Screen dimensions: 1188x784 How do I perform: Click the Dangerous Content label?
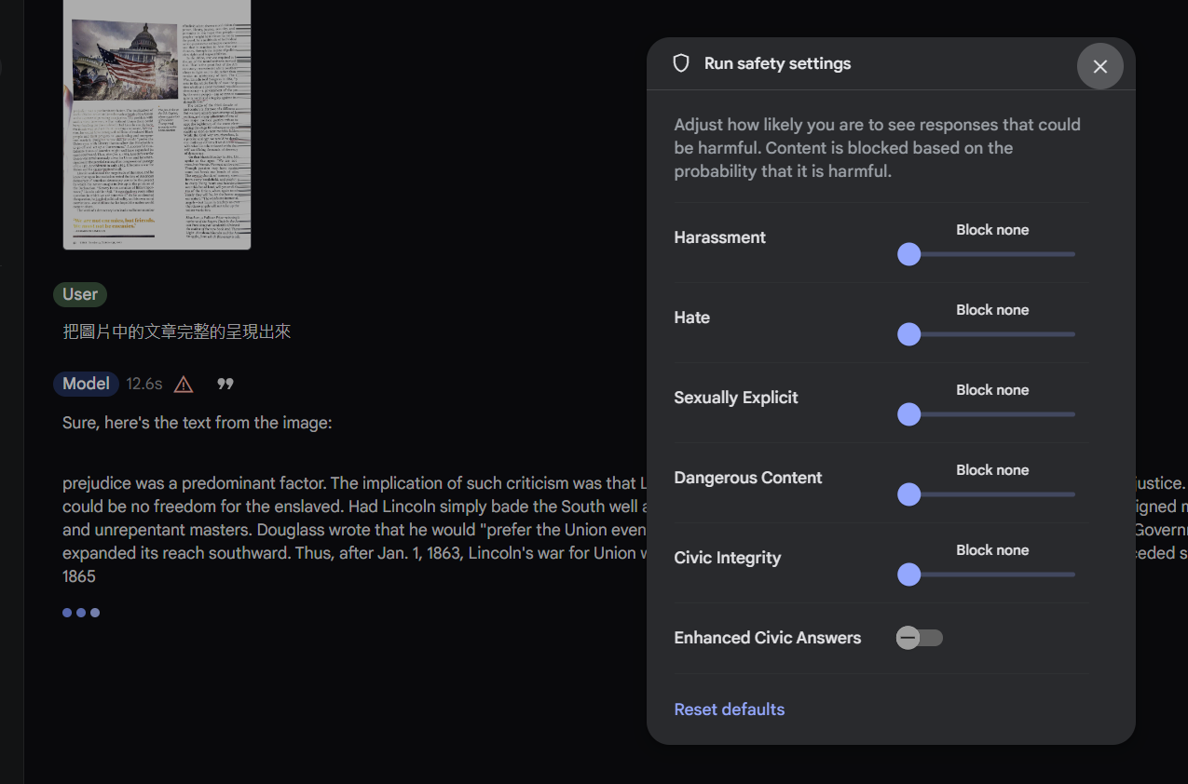pos(748,478)
